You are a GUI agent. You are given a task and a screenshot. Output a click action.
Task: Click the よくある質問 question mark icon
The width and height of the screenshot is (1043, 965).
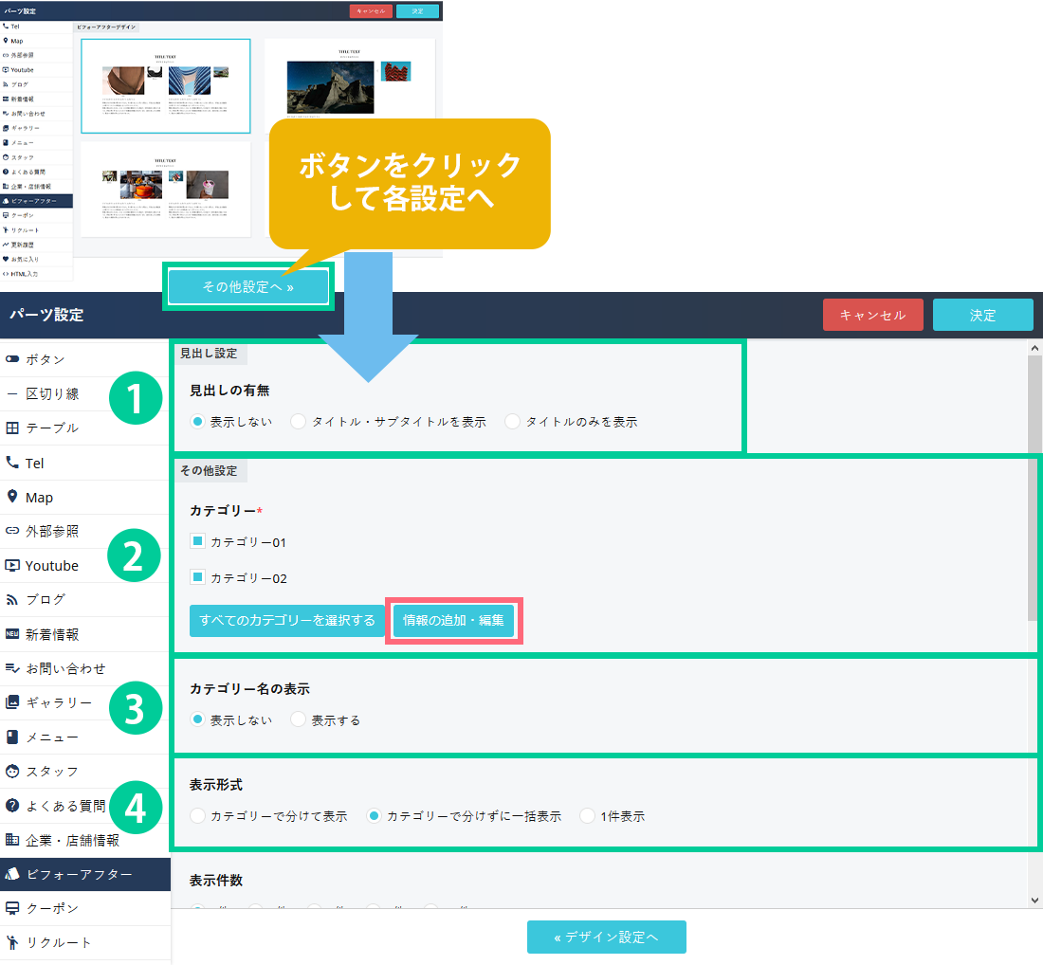12,806
